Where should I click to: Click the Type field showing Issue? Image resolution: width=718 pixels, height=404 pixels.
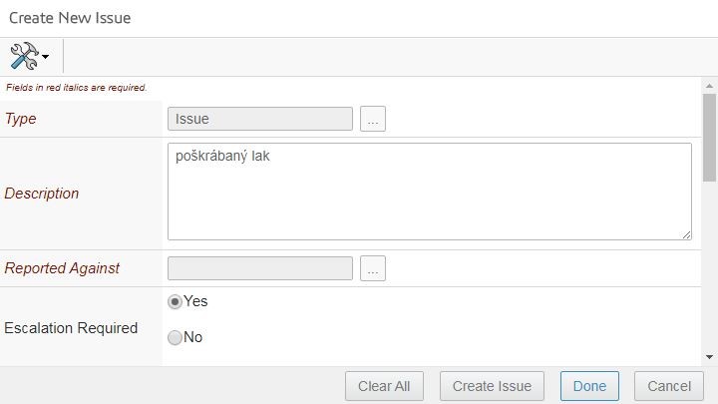tap(260, 119)
